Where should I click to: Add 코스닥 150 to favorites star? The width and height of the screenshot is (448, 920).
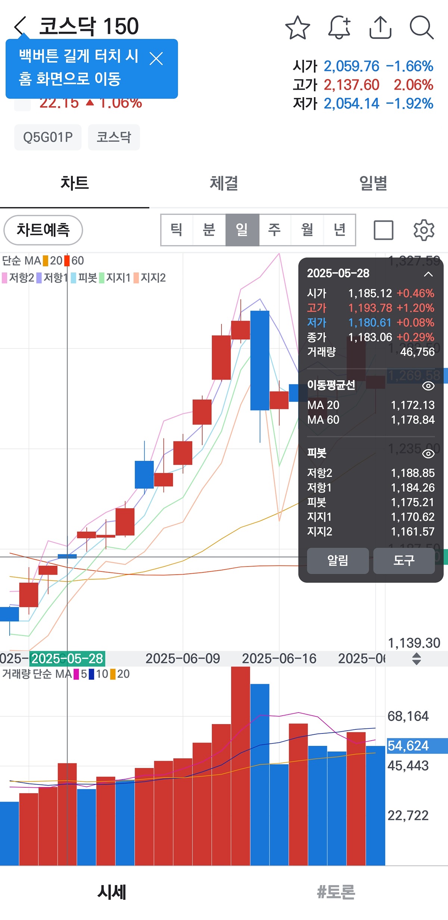coord(298,27)
